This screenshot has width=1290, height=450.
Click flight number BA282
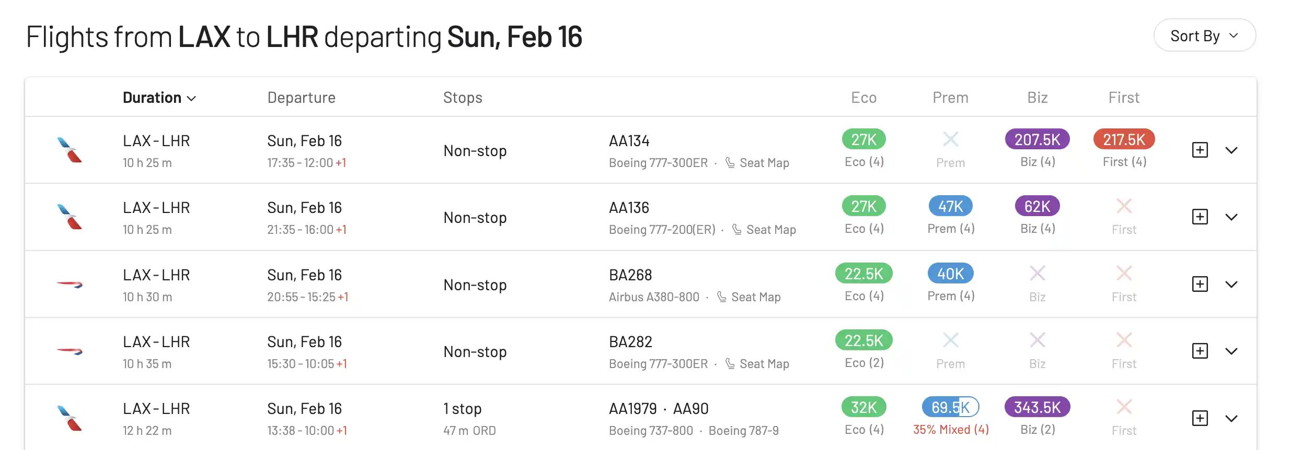[630, 342]
